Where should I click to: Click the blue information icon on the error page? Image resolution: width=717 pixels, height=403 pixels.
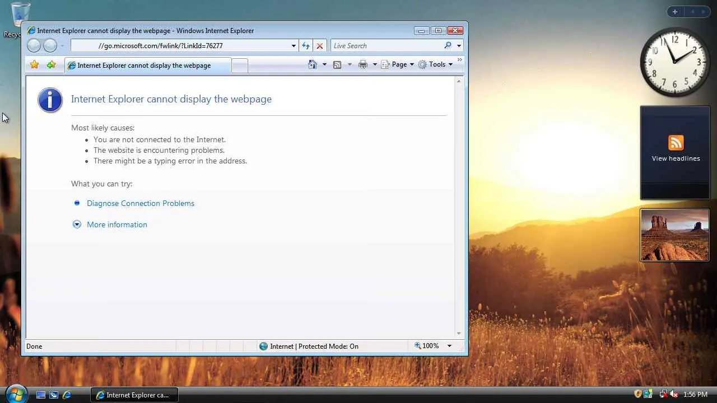tap(50, 101)
